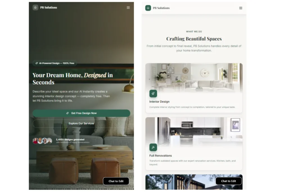The width and height of the screenshot is (288, 192).
Task: Click the Get Free Design Now button
Action: click(81, 113)
